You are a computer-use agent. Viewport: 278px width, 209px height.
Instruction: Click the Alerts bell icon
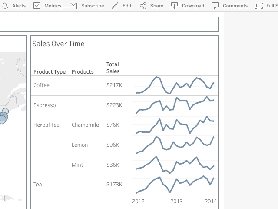tap(5, 6)
